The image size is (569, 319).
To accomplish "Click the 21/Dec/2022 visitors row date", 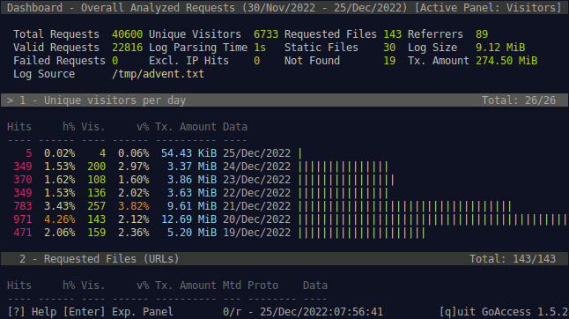I will (256, 206).
